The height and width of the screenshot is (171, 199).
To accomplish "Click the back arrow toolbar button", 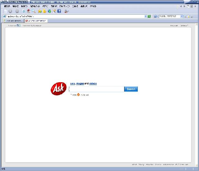I will tap(10, 11).
